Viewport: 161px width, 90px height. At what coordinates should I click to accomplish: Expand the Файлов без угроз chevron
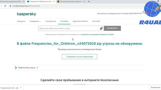16,68
